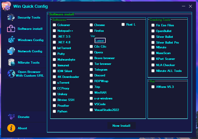Tick Fix Exe Files checkbox
This screenshot has width=198, height=139.
[153, 25]
